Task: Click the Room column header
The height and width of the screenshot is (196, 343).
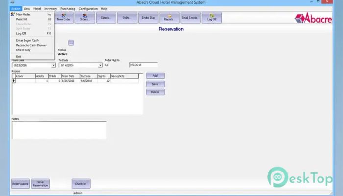Action: pyautogui.click(x=25, y=76)
